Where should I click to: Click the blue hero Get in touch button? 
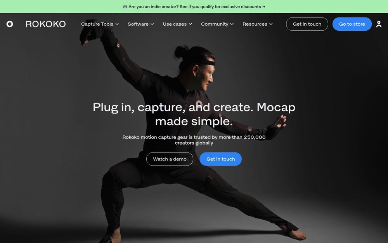click(221, 159)
